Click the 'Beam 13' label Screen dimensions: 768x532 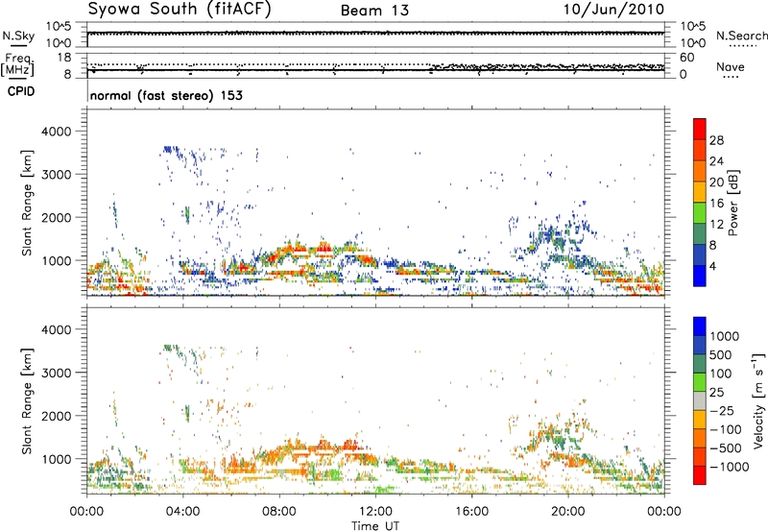(x=374, y=11)
